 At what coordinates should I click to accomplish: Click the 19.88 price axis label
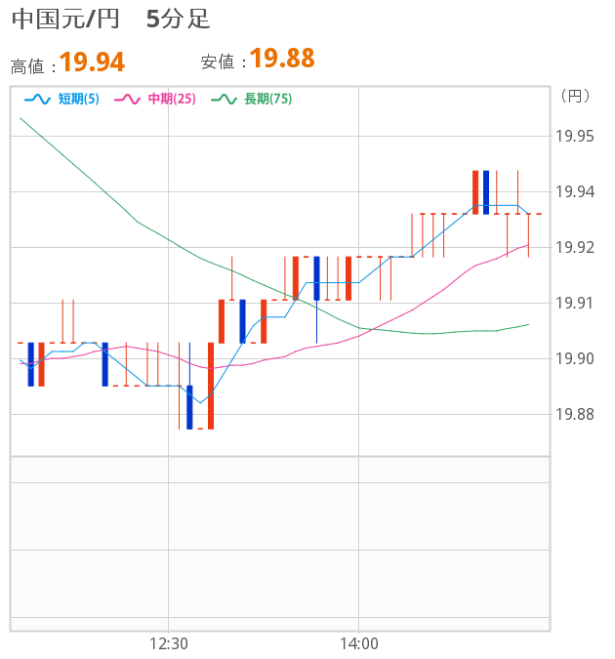575,414
